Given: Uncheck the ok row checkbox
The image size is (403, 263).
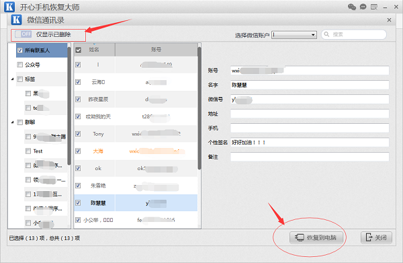Looking at the screenshot, I should pos(78,168).
